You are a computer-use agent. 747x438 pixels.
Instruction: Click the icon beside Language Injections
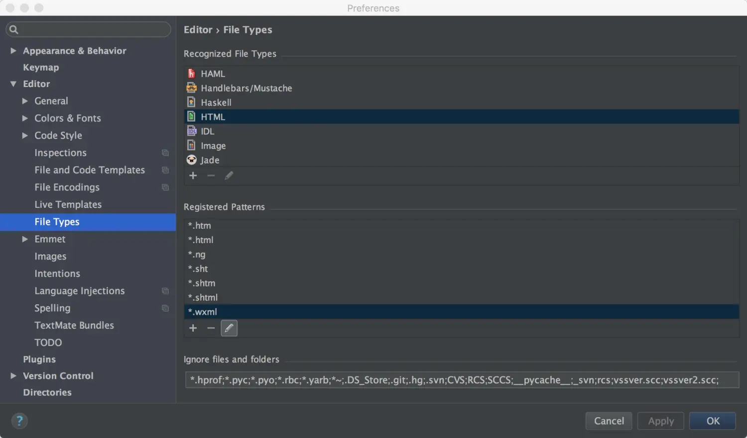165,291
